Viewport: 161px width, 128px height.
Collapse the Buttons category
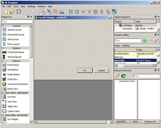3,61
